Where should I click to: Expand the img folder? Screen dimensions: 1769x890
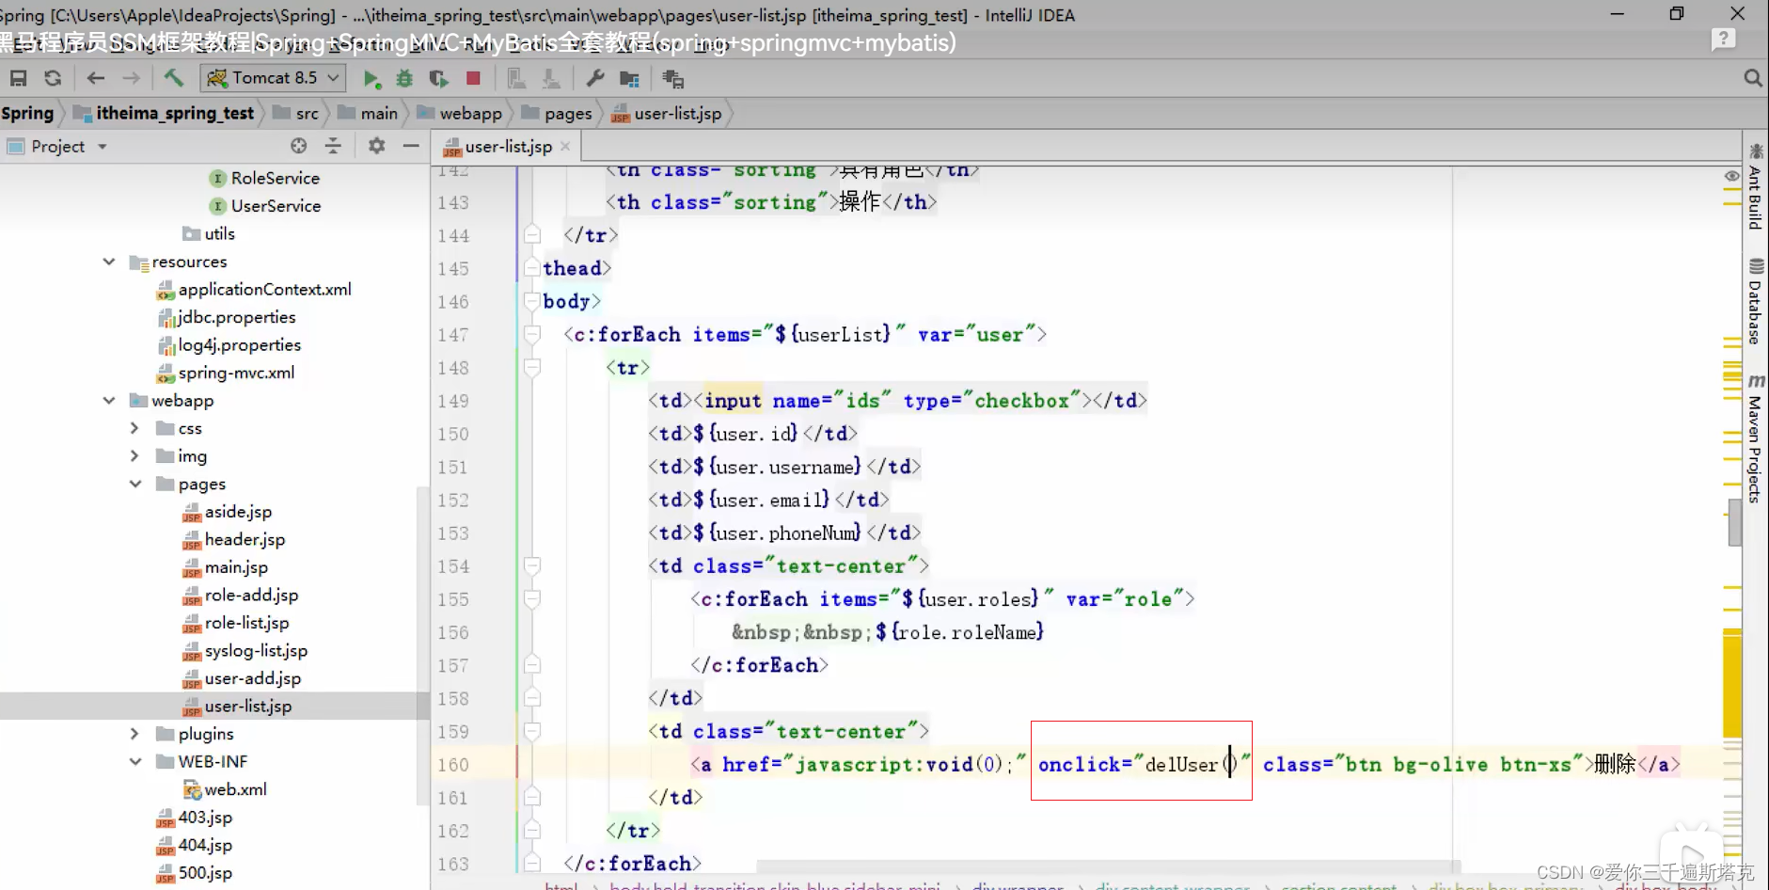point(134,455)
